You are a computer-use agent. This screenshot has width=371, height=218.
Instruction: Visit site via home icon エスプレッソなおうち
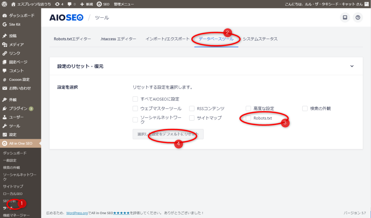click(31, 4)
